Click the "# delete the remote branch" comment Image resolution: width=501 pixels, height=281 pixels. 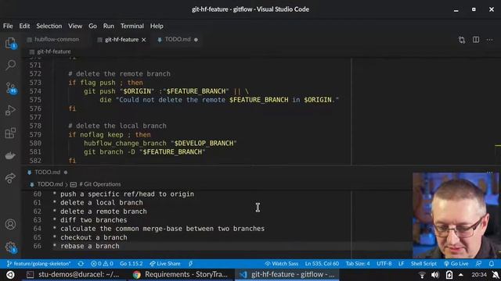click(120, 74)
